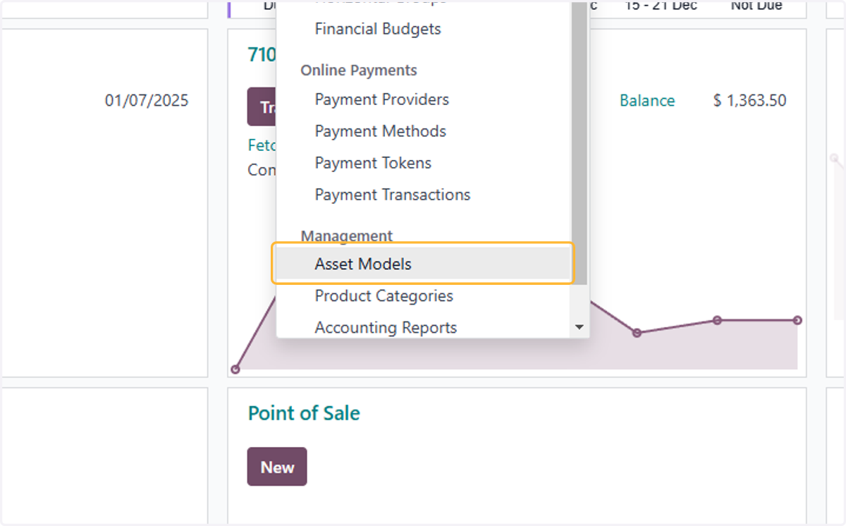Click the 01/07/2025 date text
846x526 pixels.
pyautogui.click(x=147, y=101)
